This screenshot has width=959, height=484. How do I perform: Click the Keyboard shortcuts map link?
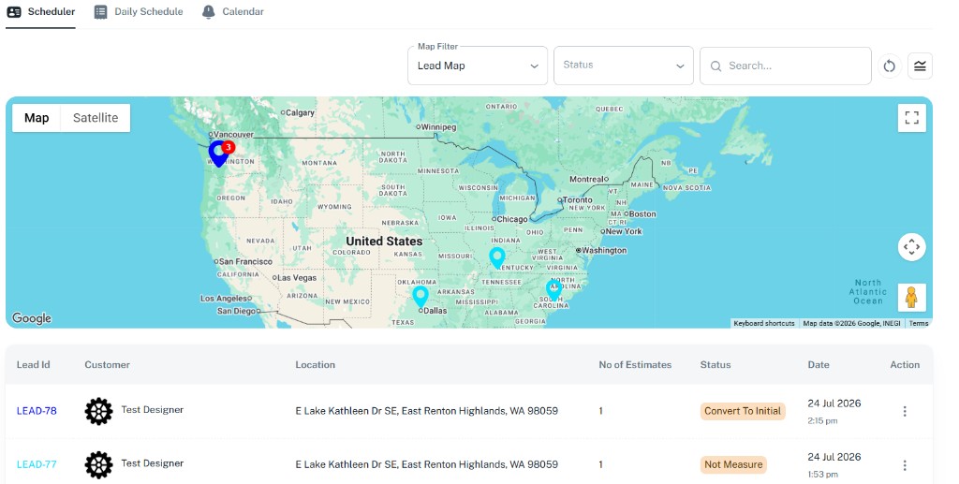pos(764,323)
